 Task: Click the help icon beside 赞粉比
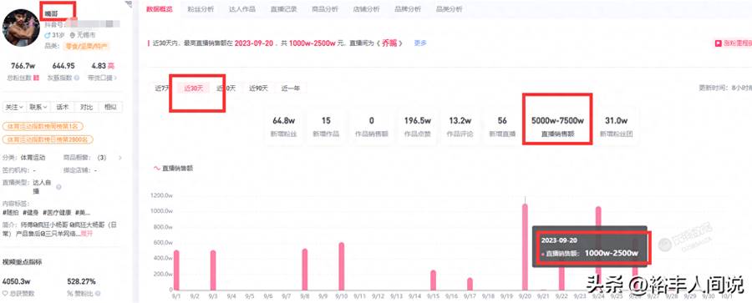(98, 293)
